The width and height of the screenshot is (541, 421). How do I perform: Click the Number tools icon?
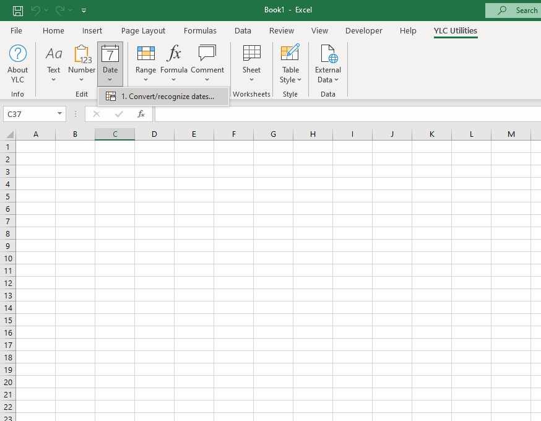tap(82, 54)
